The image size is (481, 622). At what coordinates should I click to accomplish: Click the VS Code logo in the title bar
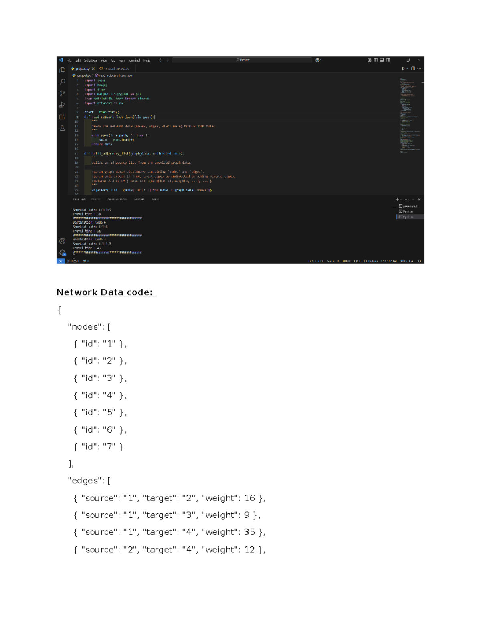61,60
